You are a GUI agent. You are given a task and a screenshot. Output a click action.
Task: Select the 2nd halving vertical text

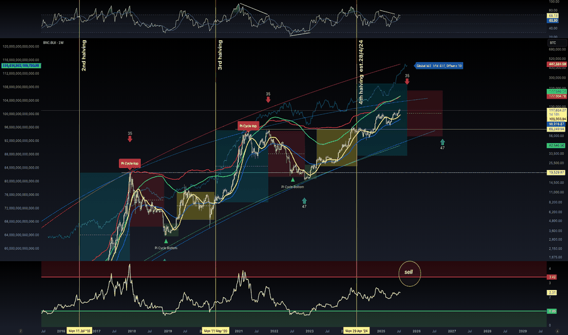click(83, 55)
